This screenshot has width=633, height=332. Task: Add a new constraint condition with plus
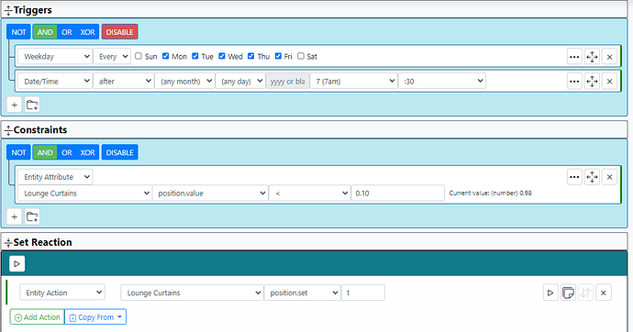click(x=14, y=217)
